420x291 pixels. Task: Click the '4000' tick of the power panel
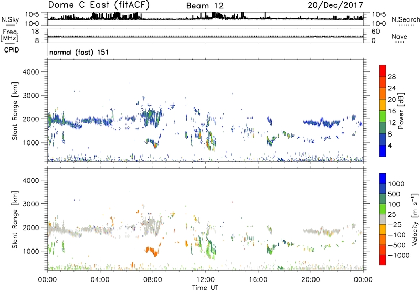[x=31, y=72]
